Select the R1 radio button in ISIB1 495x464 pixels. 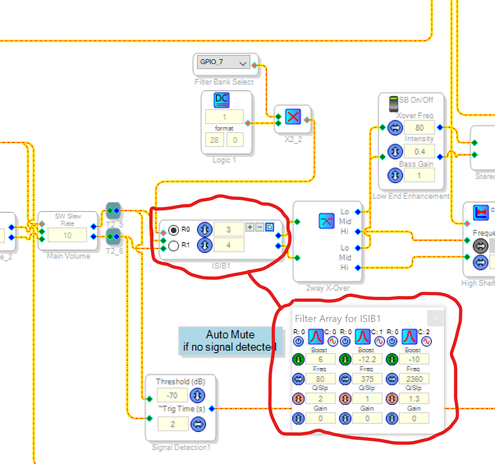[174, 246]
